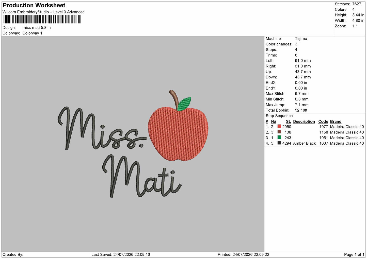
Task: Click the brown thread swatch for stop 2
Action: point(279,132)
